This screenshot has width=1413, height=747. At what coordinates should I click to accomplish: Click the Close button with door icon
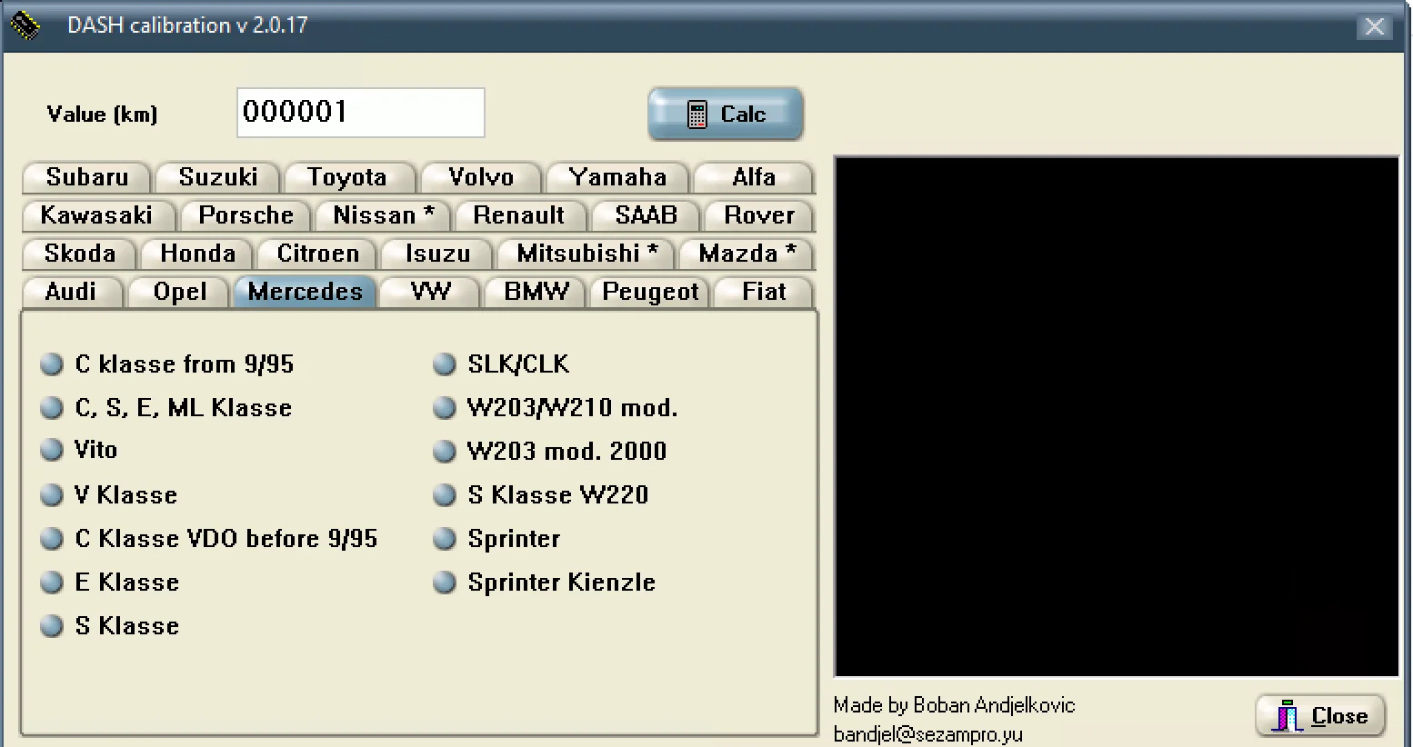1320,716
